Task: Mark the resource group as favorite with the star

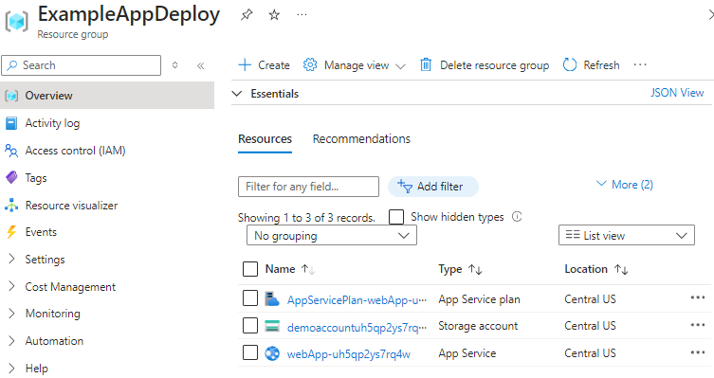Action: pos(274,15)
